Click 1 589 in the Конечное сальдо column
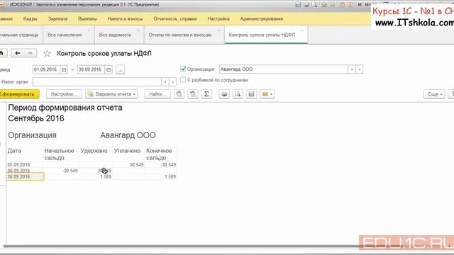Viewport: 454px width, 255px height. (x=170, y=176)
